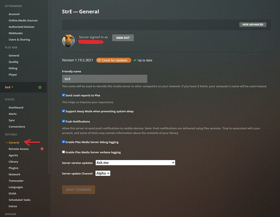
Task: Open Network settings
Action: click(x=15, y=174)
